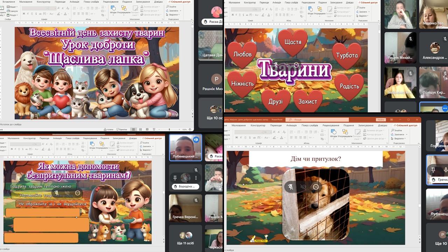Click font color button in 'Дім чи притулок?' window
The height and width of the screenshot is (252, 448).
pyautogui.click(x=281, y=138)
